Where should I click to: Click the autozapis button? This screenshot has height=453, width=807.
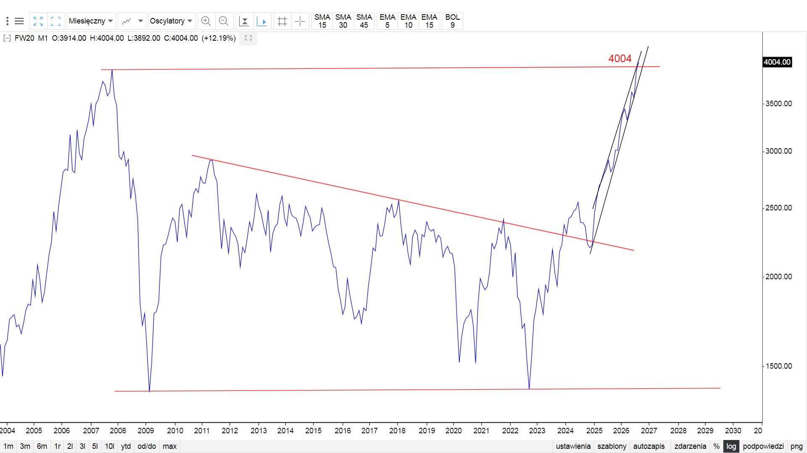coord(649,446)
